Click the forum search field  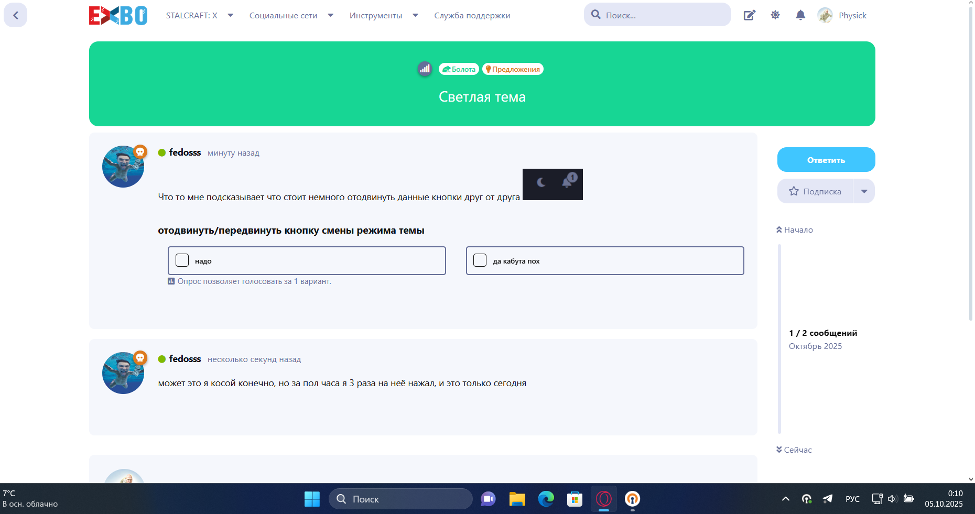pos(663,15)
